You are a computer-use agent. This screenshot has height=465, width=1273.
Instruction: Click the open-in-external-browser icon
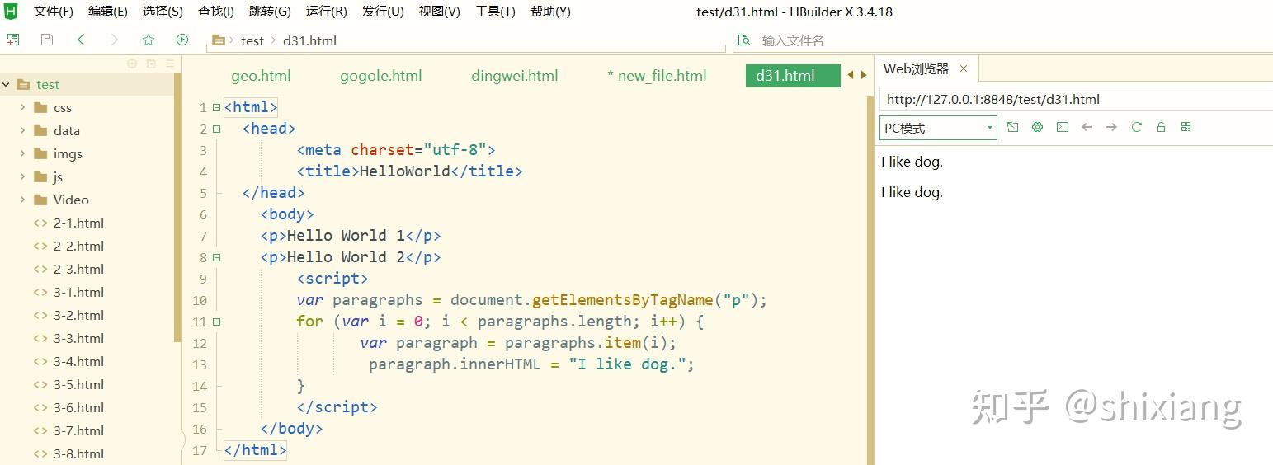(1013, 127)
